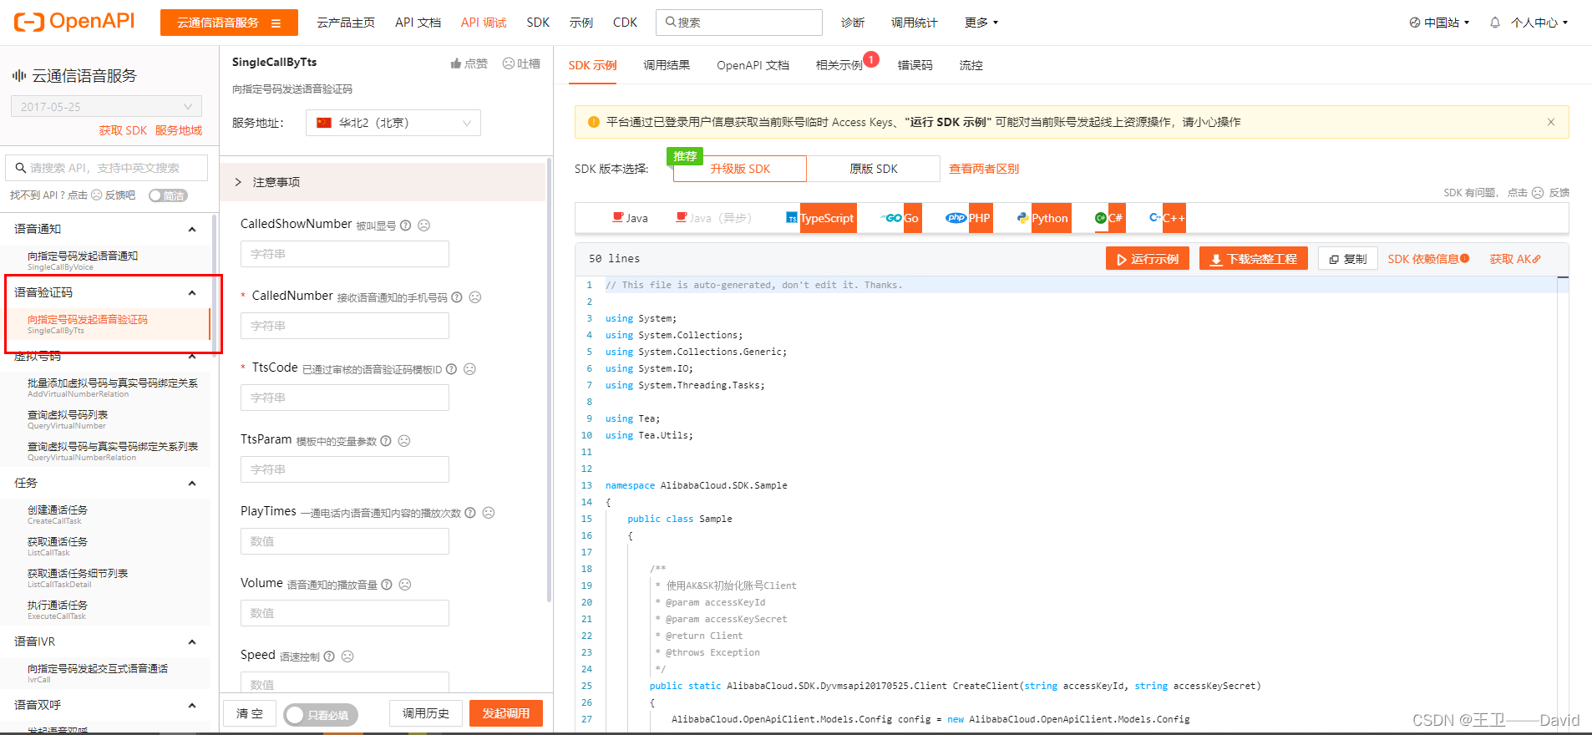The image size is (1592, 735).
Task: Select the TypeScript language tab
Action: 820,218
